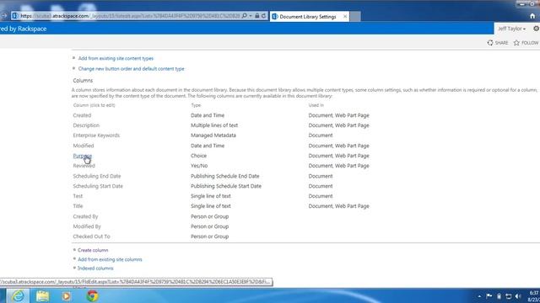540x303 pixels.
Task: Open the Title column settings
Action: click(78, 206)
